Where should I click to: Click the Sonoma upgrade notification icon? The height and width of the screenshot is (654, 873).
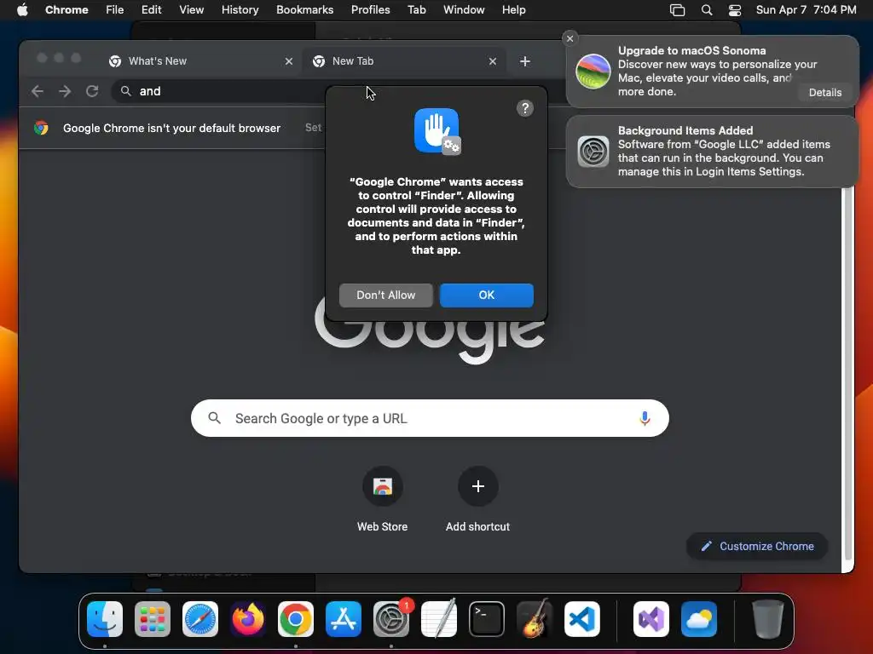[593, 72]
